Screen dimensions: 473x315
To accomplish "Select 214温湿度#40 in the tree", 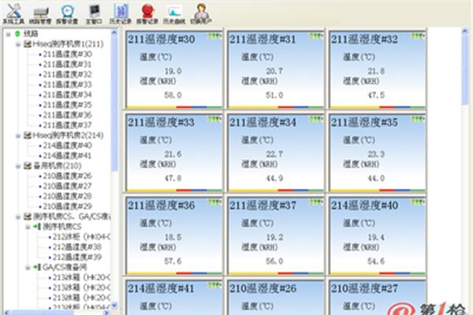I will [x=67, y=146].
